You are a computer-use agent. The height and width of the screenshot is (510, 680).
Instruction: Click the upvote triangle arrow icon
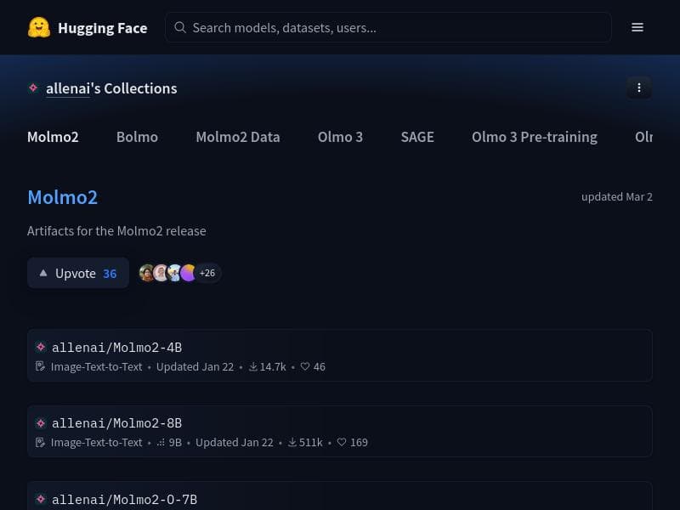click(x=43, y=273)
